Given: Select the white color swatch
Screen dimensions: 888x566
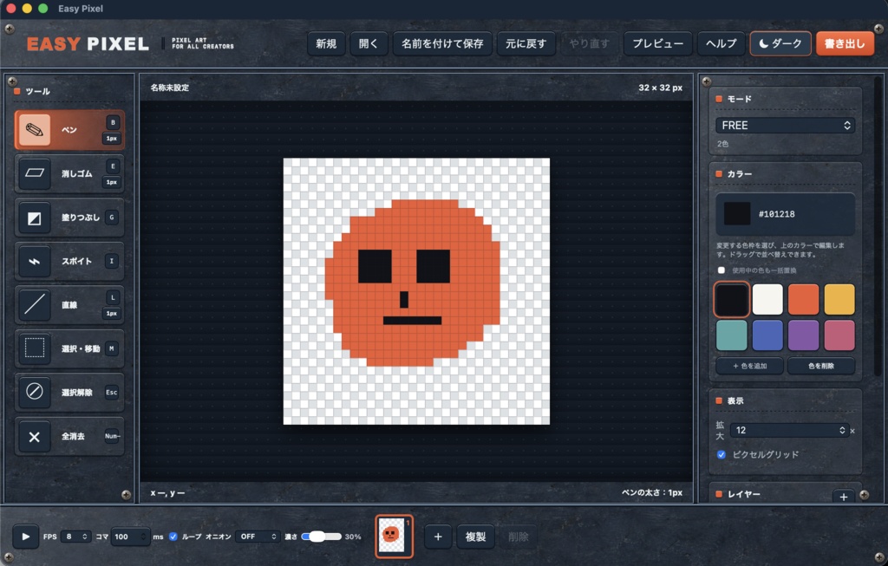Looking at the screenshot, I should pyautogui.click(x=767, y=299).
